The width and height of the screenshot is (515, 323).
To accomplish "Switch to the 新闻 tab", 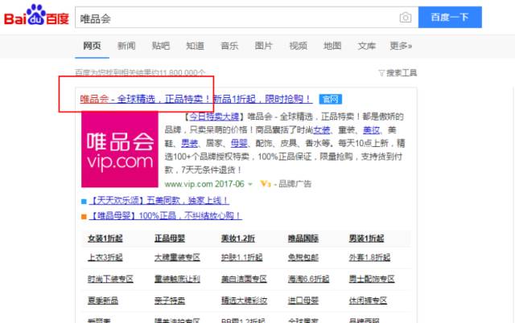I will [126, 46].
